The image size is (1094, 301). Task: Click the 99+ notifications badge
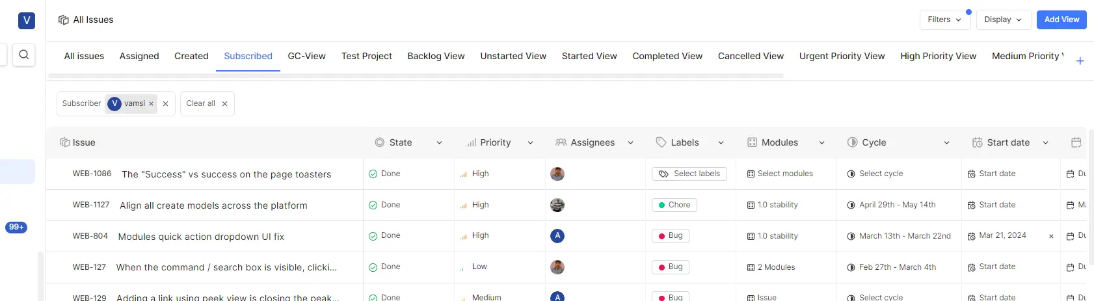coord(16,227)
